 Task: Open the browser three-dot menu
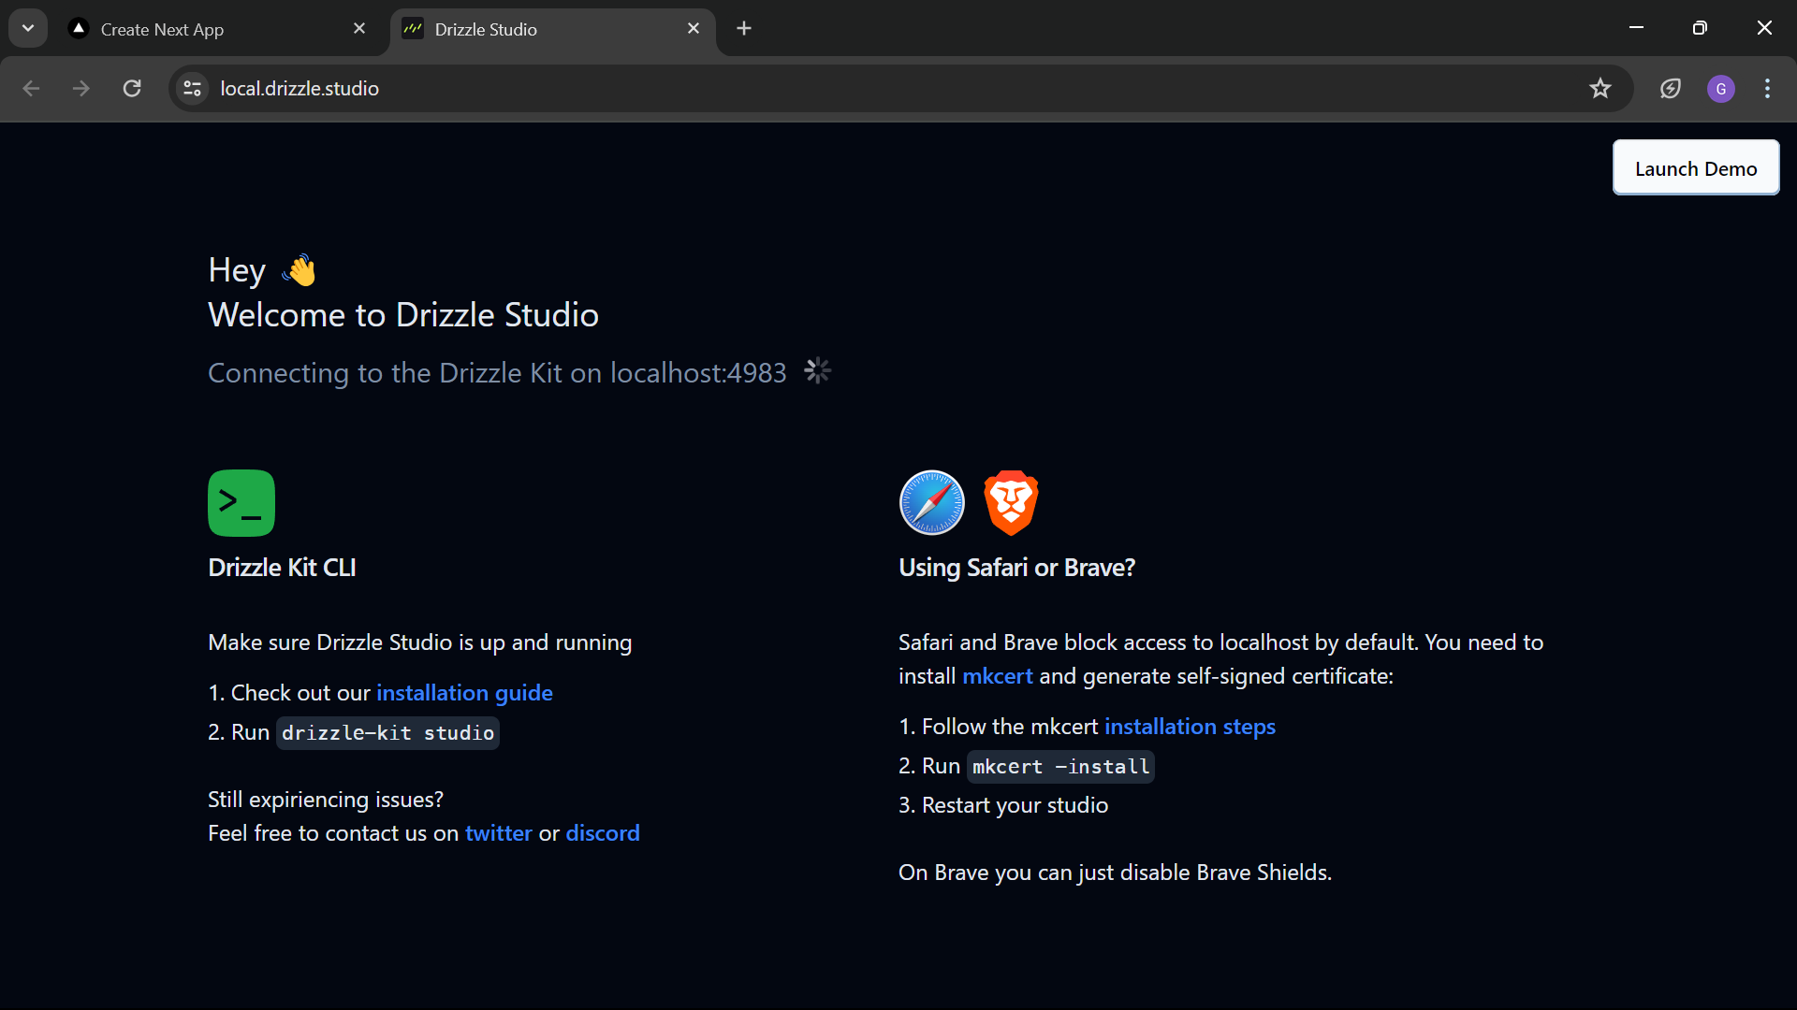(x=1767, y=88)
